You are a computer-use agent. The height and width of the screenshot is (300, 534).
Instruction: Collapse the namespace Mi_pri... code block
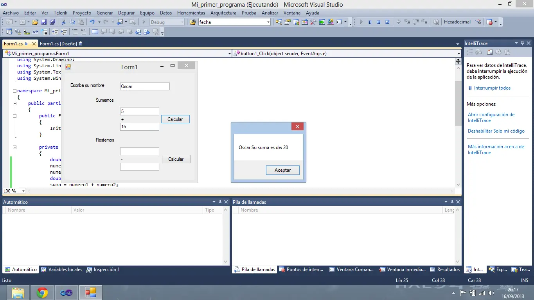click(x=14, y=91)
